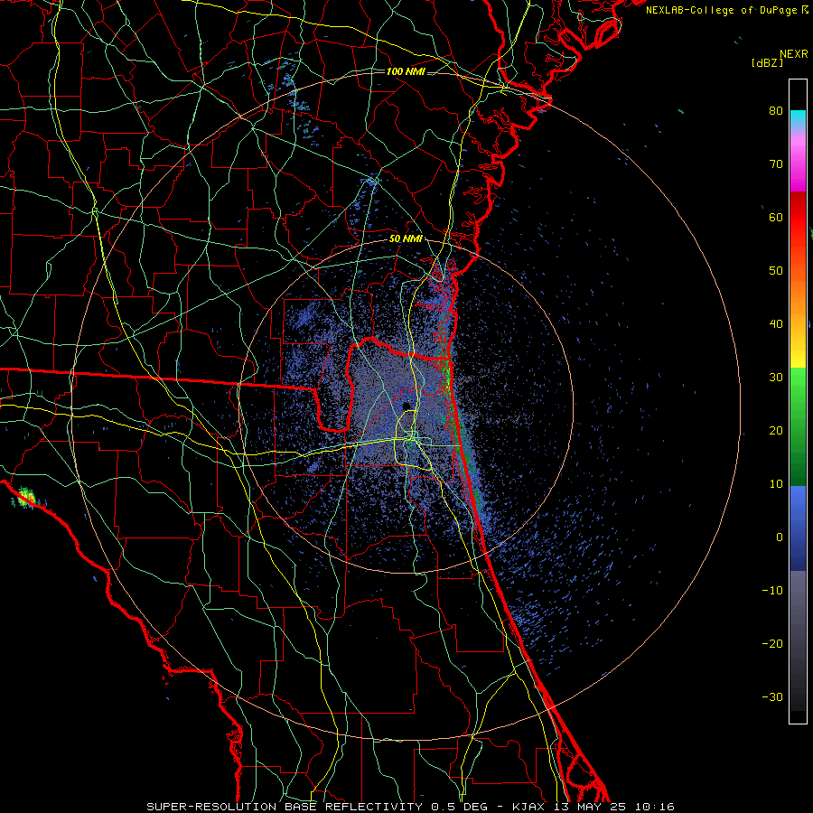
Task: Click the blue segment of the color bar
Action: point(798,528)
